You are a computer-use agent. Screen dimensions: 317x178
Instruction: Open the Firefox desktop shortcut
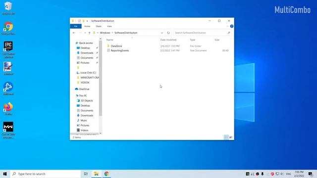pos(8,109)
